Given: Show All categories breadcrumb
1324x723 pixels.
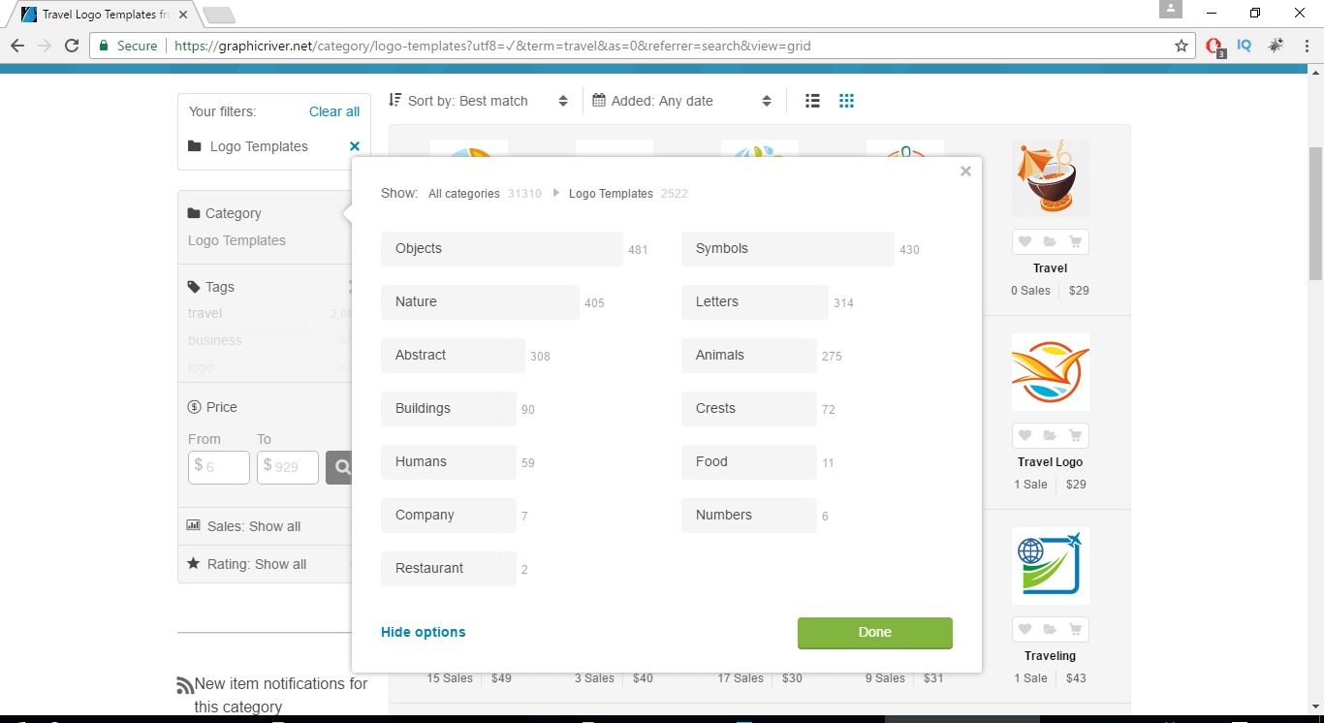Looking at the screenshot, I should [x=464, y=194].
